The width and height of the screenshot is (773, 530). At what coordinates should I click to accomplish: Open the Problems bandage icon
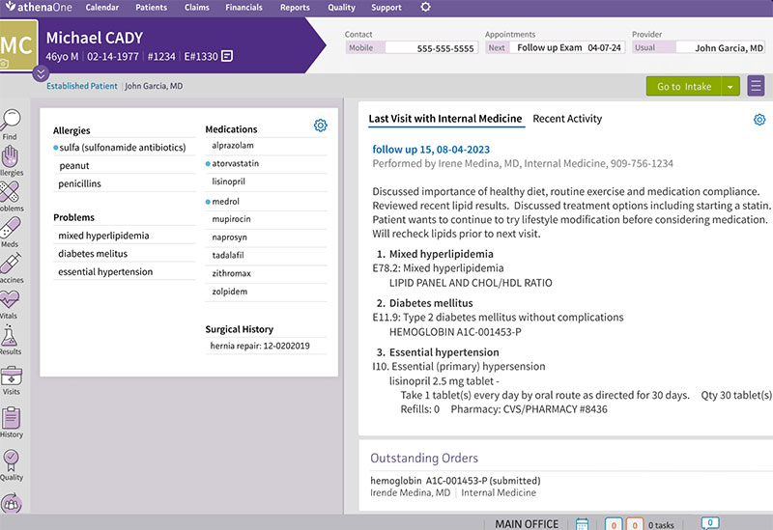click(x=10, y=192)
